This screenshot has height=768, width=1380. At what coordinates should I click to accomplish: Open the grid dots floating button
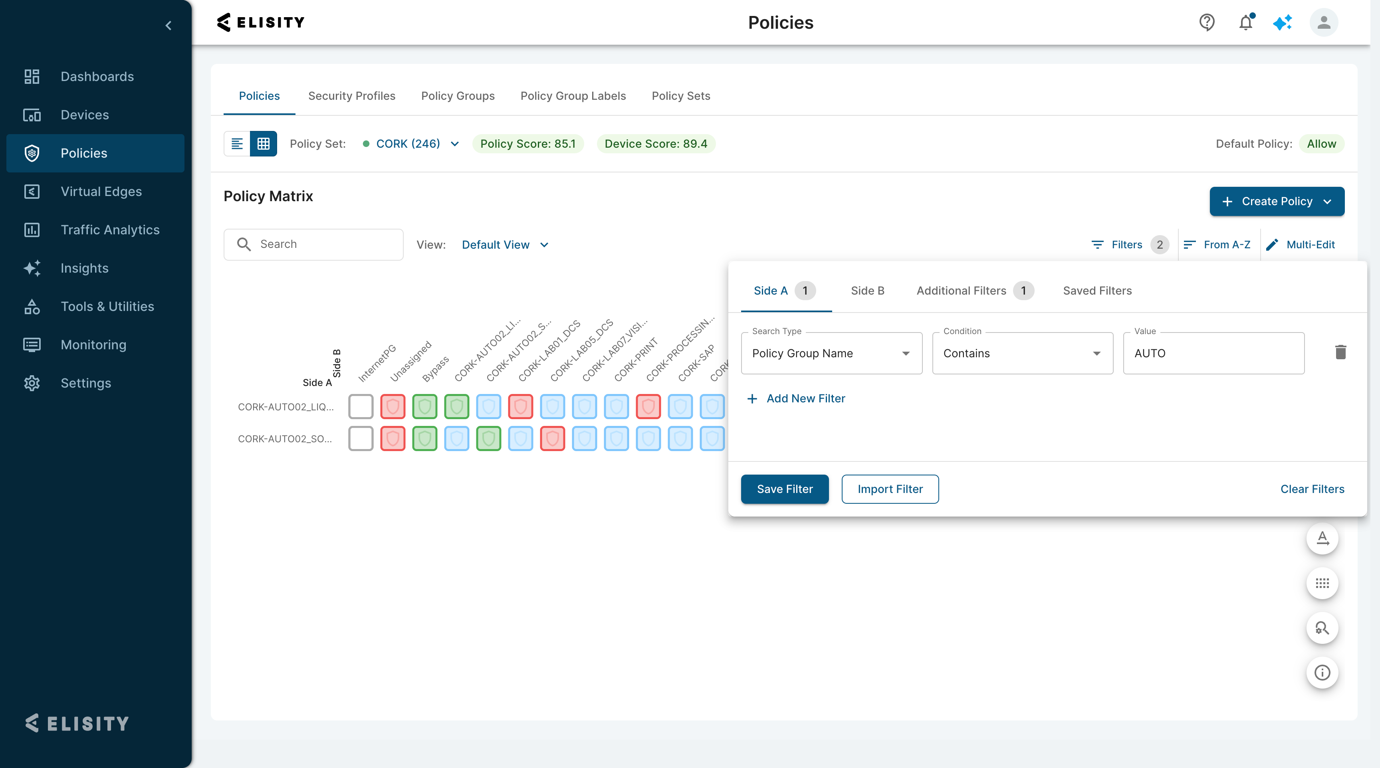pyautogui.click(x=1322, y=583)
